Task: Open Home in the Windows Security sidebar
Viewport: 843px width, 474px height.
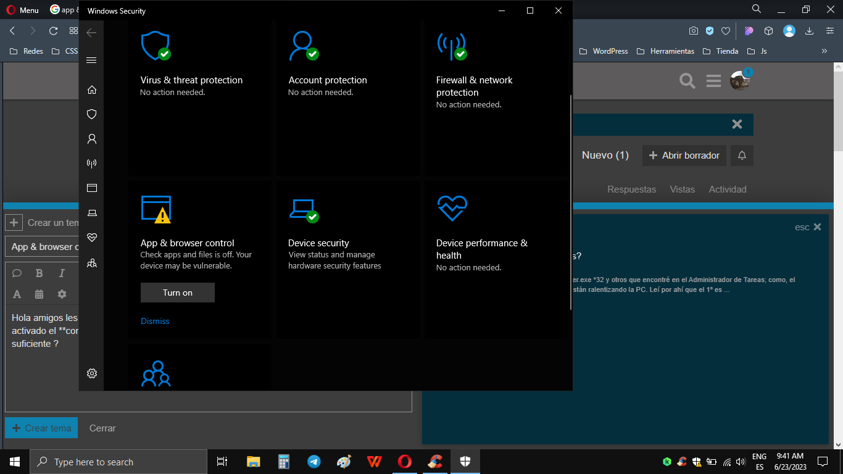Action: (x=91, y=89)
